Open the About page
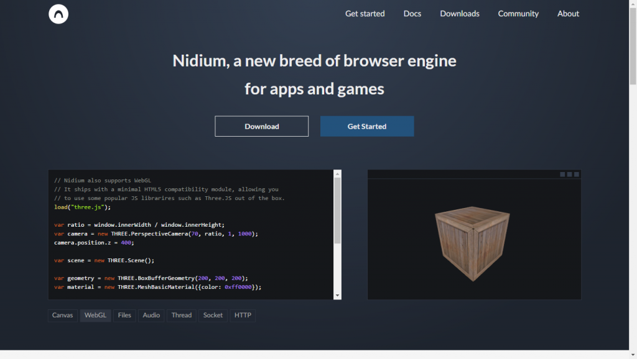 point(568,14)
